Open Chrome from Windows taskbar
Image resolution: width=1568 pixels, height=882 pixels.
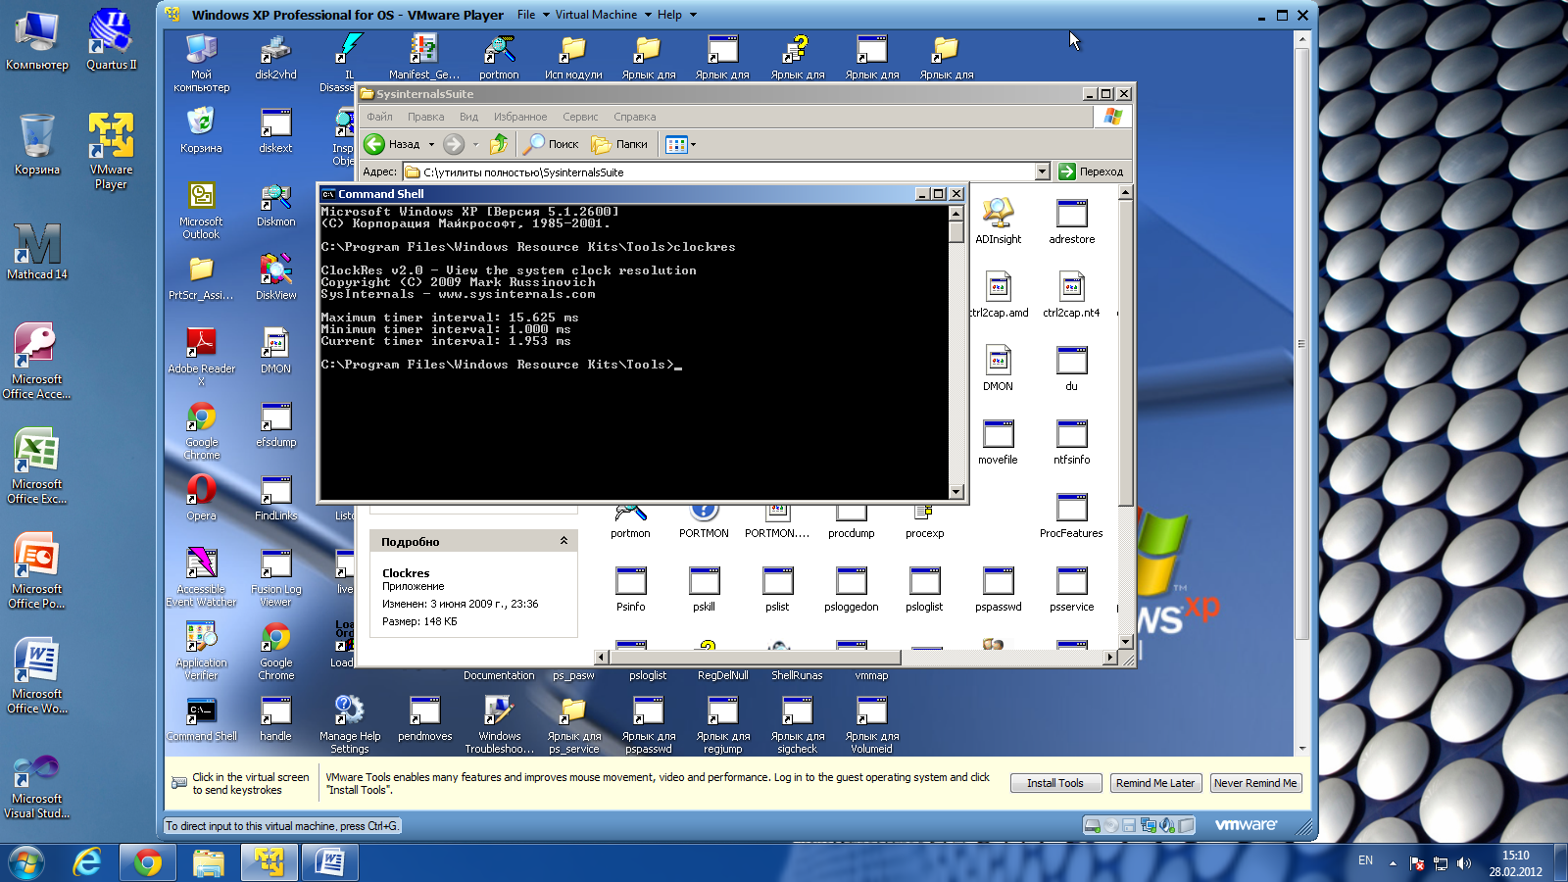tap(148, 862)
